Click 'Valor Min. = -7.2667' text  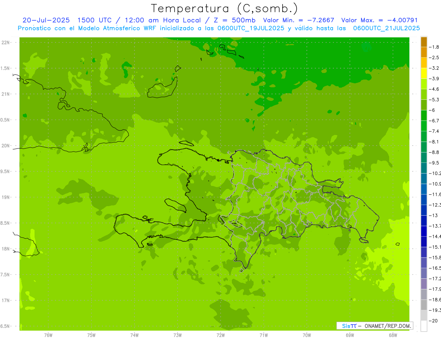[299, 20]
